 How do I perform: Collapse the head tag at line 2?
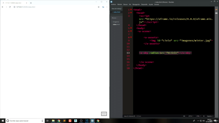click(131, 13)
